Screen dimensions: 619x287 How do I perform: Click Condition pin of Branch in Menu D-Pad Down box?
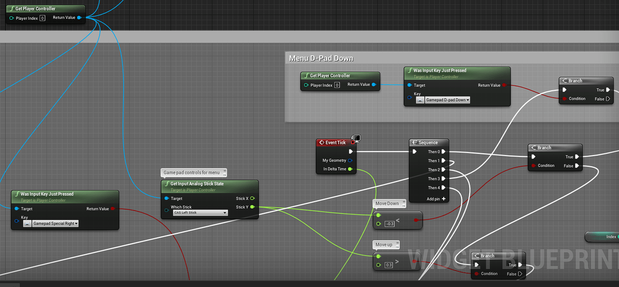pyautogui.click(x=564, y=99)
